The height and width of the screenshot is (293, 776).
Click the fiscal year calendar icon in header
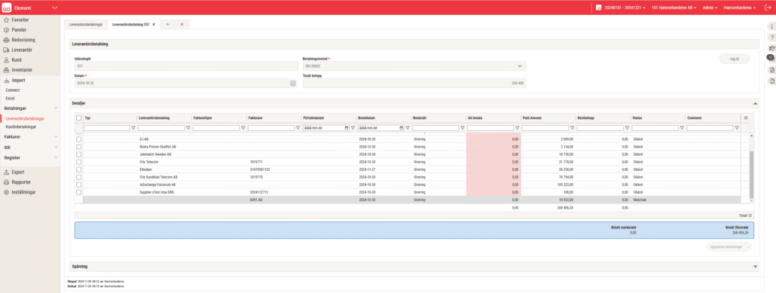(598, 8)
